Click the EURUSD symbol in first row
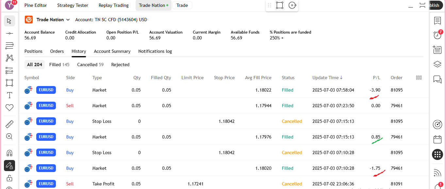The image size is (446, 189). click(x=46, y=90)
